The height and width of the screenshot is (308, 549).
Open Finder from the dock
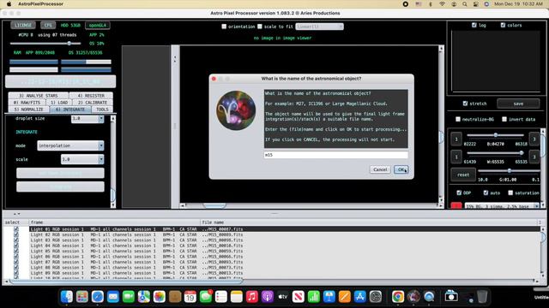point(67,297)
